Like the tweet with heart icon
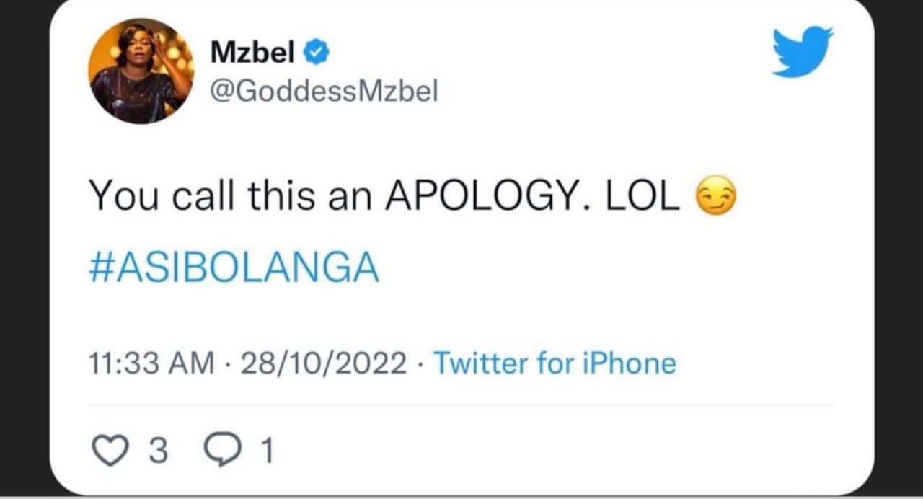This screenshot has height=499, width=923. 109,451
